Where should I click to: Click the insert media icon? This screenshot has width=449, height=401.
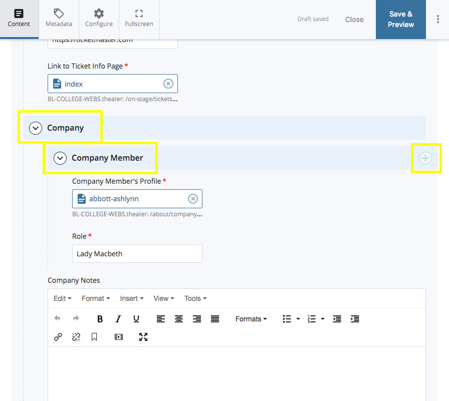(x=119, y=337)
